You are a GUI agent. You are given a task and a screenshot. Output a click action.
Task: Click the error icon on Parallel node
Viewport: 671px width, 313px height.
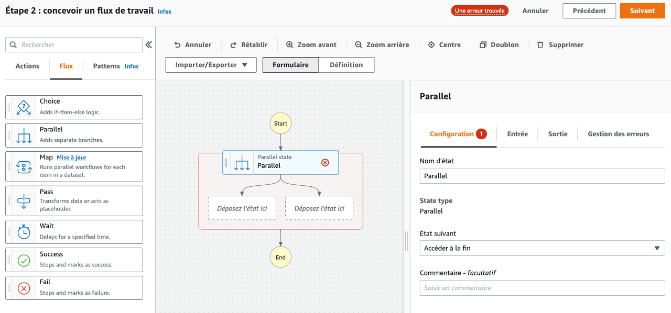pyautogui.click(x=325, y=162)
